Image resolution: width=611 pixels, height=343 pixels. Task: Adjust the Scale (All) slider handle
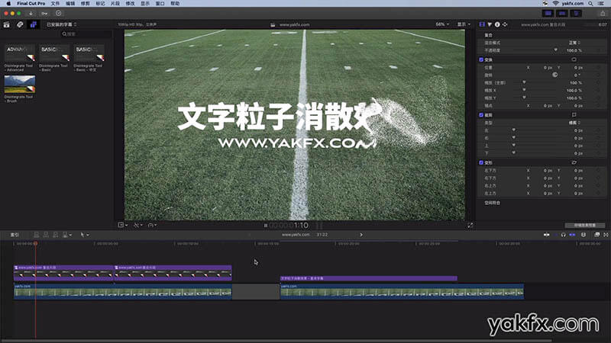[524, 82]
